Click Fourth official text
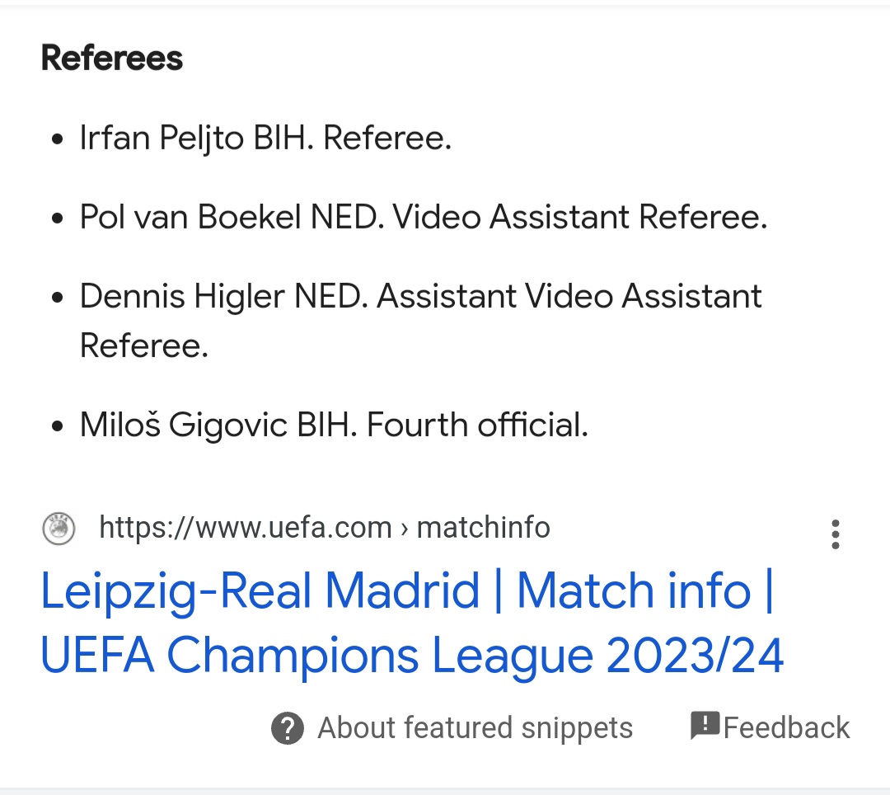 (x=477, y=425)
